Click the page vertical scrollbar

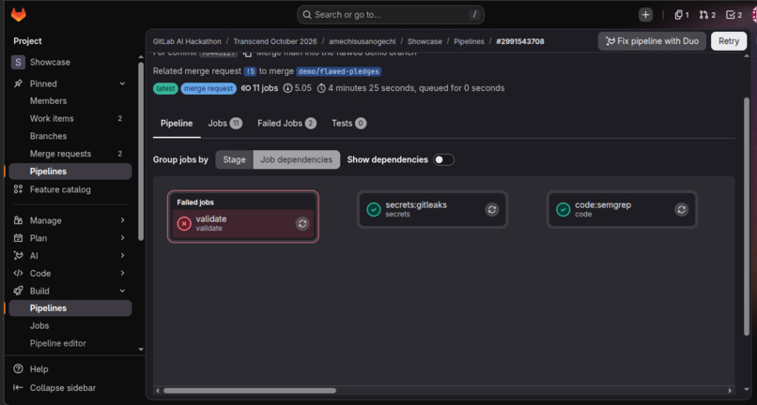pos(747,217)
